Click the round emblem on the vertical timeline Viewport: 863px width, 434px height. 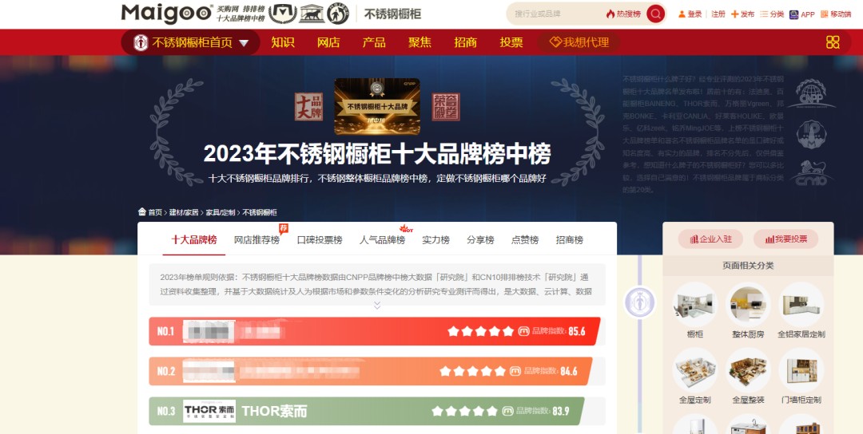[x=639, y=302]
